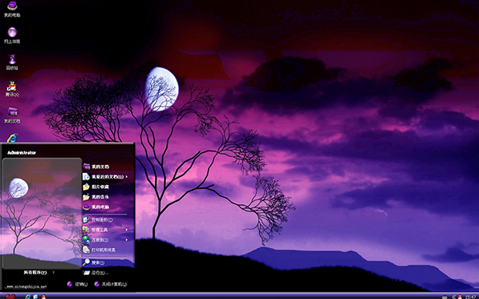Viewport: 479px width, 299px height.
Task: Launch Tencent QQ from the desktop
Action: click(x=12, y=89)
